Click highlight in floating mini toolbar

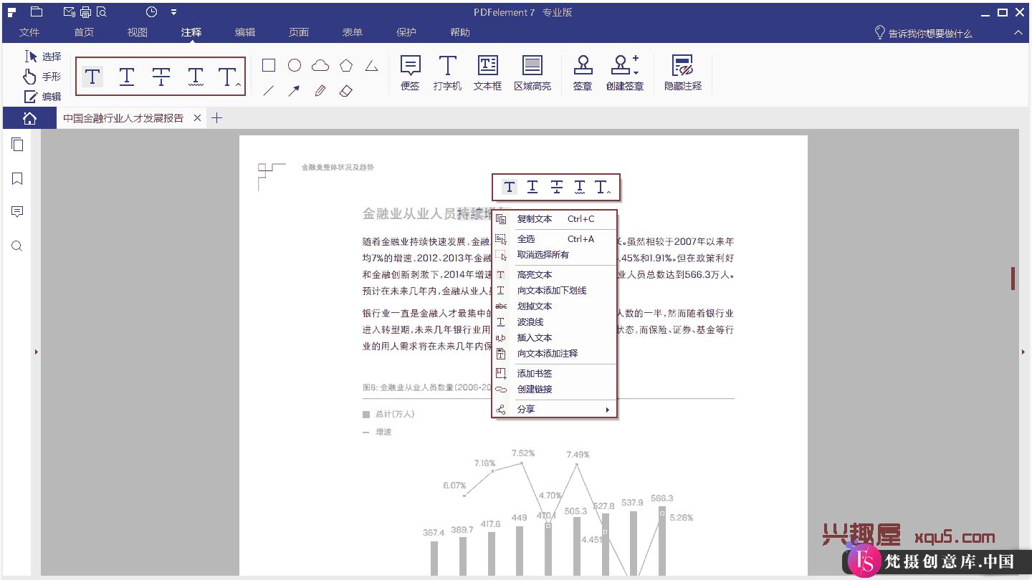point(509,188)
